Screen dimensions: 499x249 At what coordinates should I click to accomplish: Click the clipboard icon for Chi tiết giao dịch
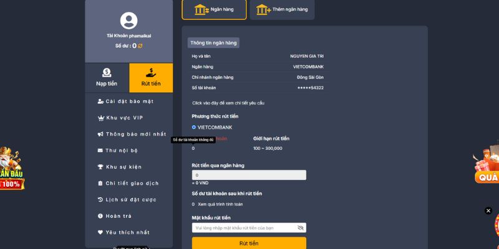tap(100, 184)
